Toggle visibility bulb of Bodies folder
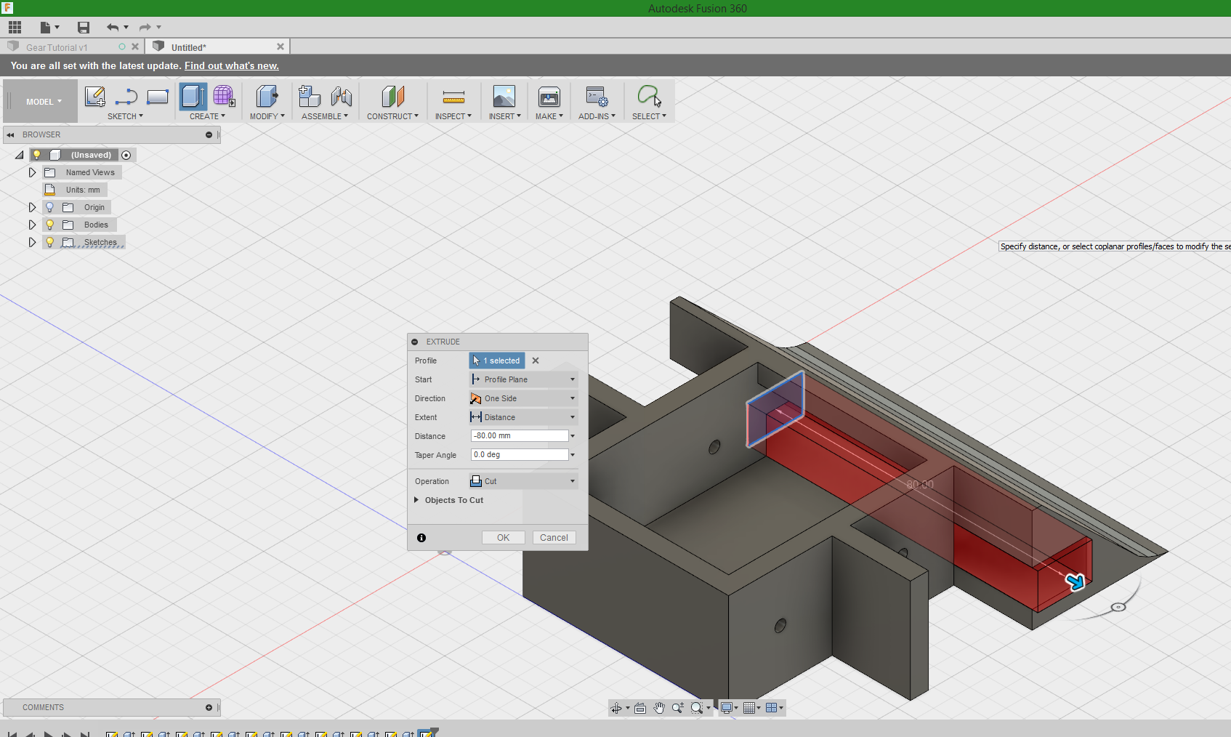Viewport: 1231px width, 737px height. [49, 225]
